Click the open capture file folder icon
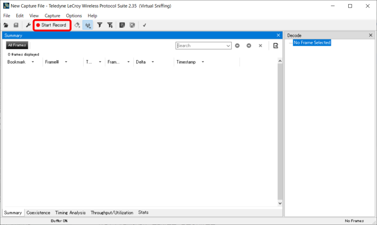The width and height of the screenshot is (377, 225). coord(6,25)
